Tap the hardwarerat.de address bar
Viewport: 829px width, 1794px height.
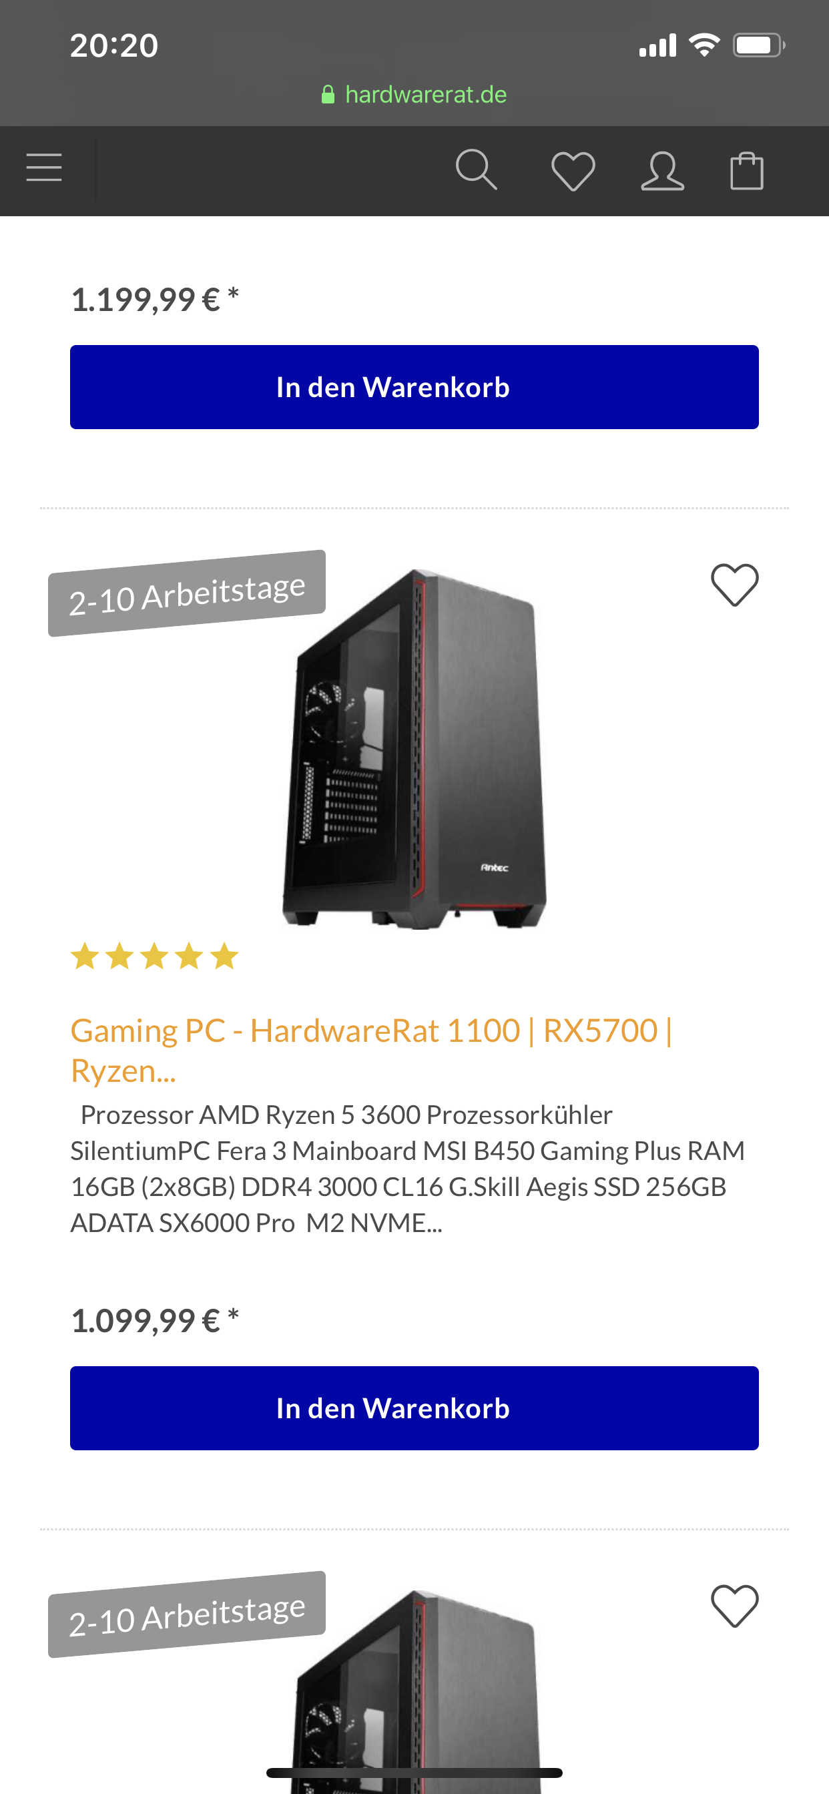[414, 94]
